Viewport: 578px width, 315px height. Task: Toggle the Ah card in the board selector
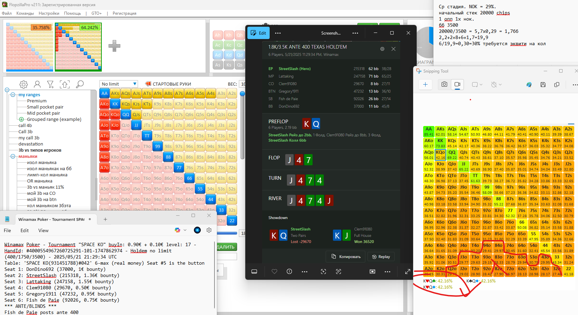pos(218,35)
